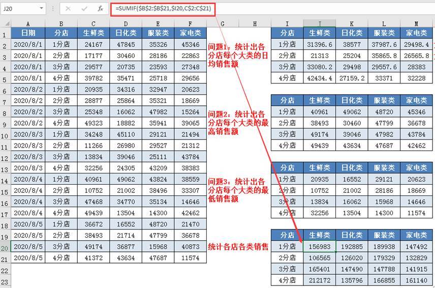Select cell with value 43784 in column F
The height and width of the screenshot is (288, 435).
pyautogui.click(x=190, y=157)
